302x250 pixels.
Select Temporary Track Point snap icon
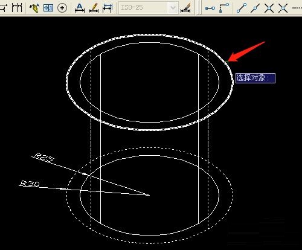[x=210, y=8]
